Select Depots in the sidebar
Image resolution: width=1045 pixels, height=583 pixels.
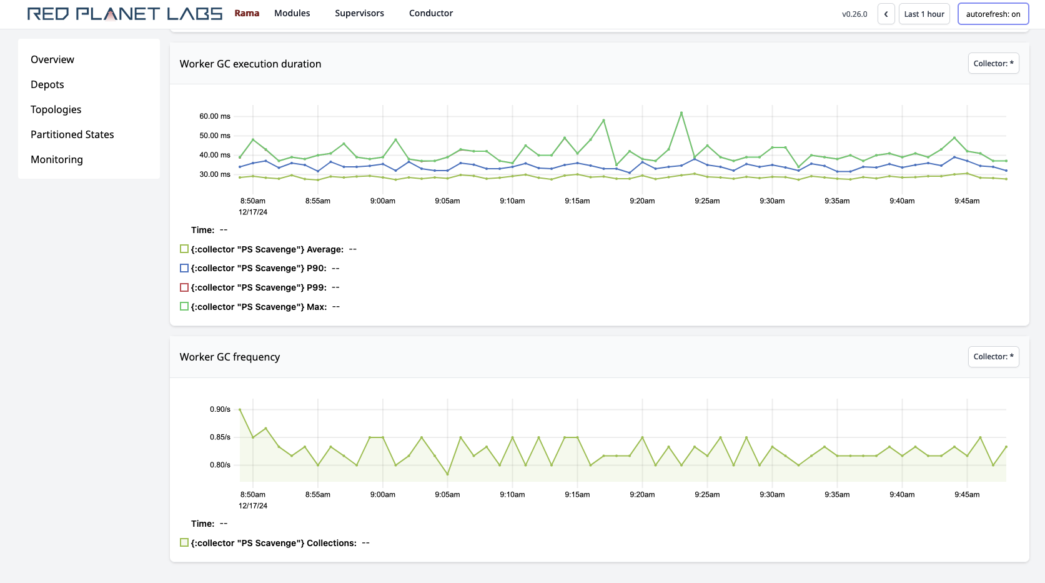(47, 84)
